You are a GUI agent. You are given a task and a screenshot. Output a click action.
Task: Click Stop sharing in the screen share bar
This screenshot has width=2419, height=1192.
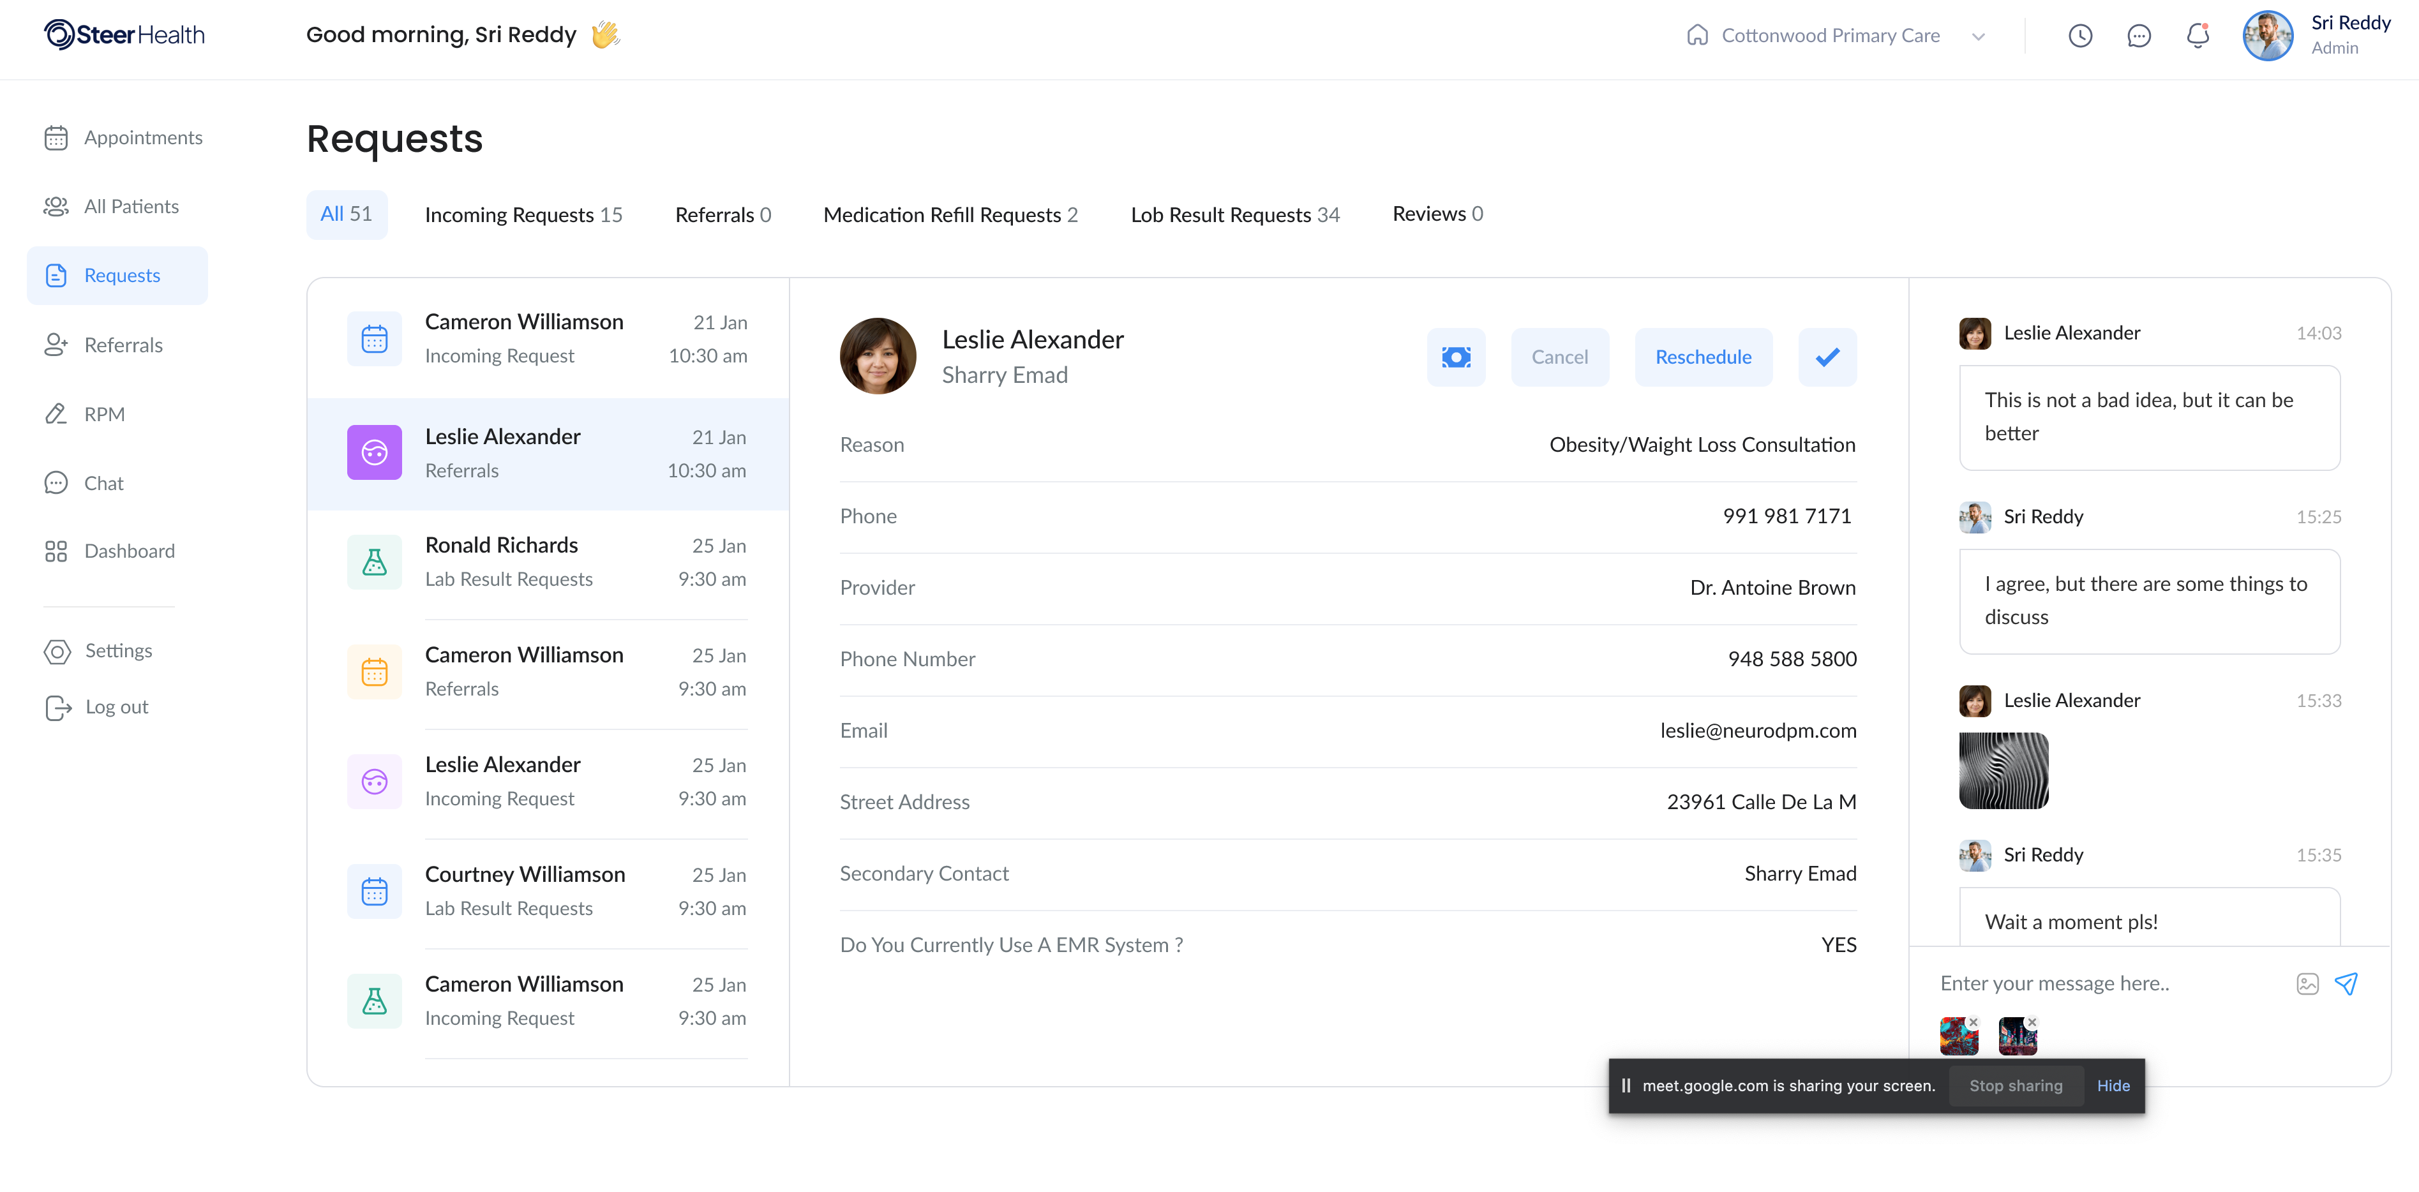2015,1085
